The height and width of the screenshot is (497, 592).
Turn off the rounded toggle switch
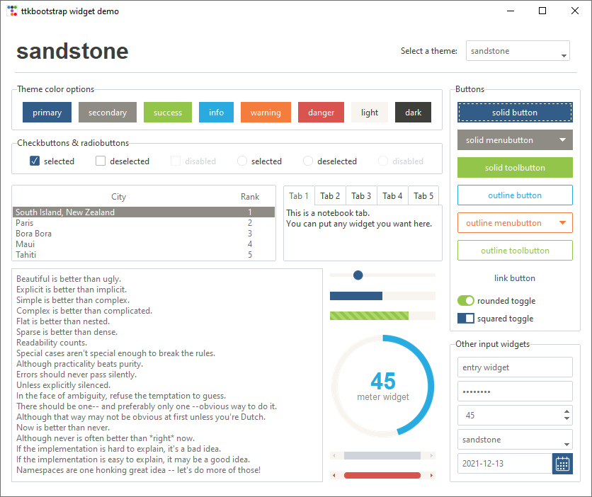(465, 300)
